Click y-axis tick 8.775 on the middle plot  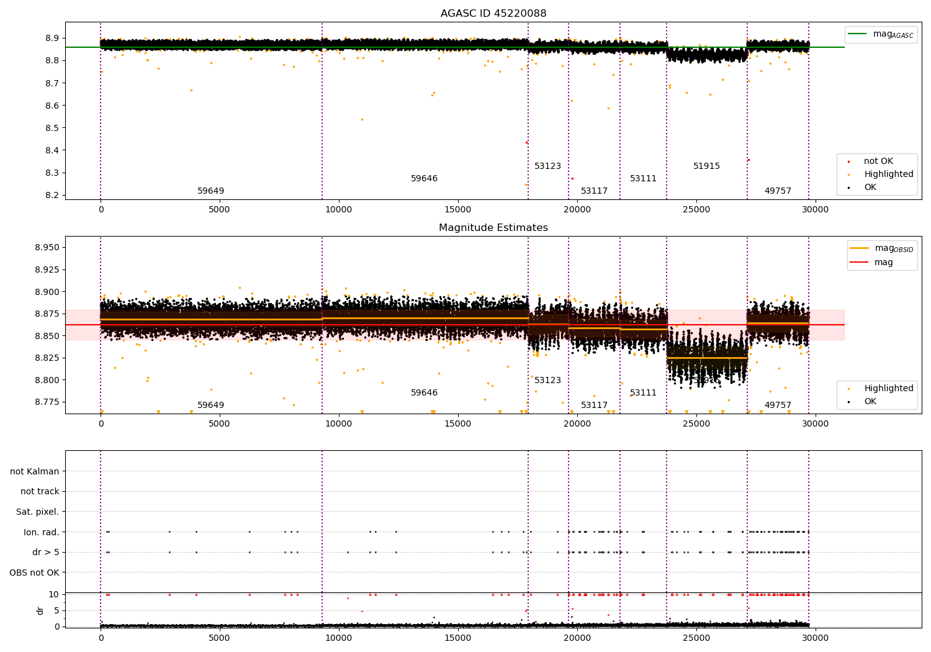click(x=48, y=402)
